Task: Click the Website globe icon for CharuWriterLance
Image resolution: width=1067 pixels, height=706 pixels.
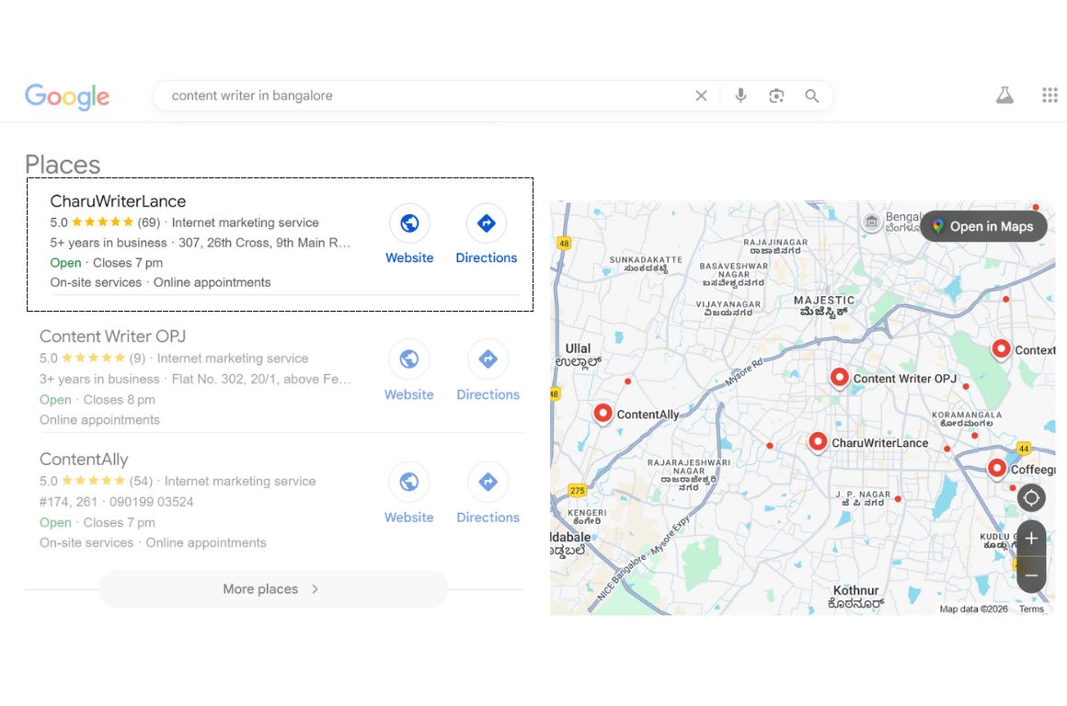Action: [x=409, y=222]
